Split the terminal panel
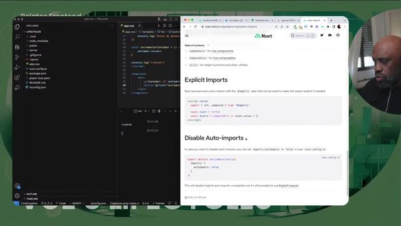This screenshot has width=401, height=226. [154, 111]
